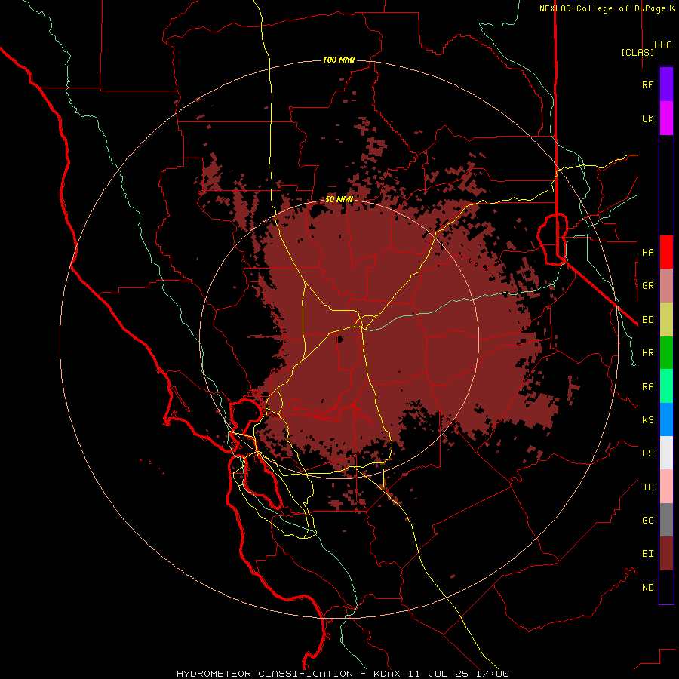Click the RA light-green legend swatch
Screen dimensions: 679x679
(666, 386)
